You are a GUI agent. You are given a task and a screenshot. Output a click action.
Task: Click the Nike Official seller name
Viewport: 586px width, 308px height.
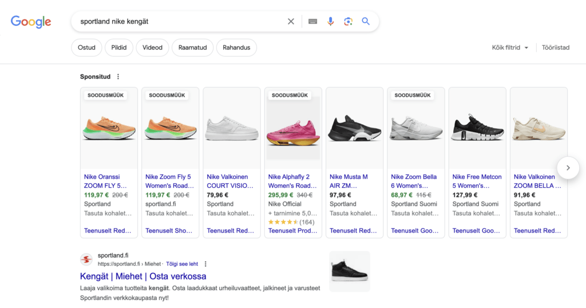pos(285,204)
